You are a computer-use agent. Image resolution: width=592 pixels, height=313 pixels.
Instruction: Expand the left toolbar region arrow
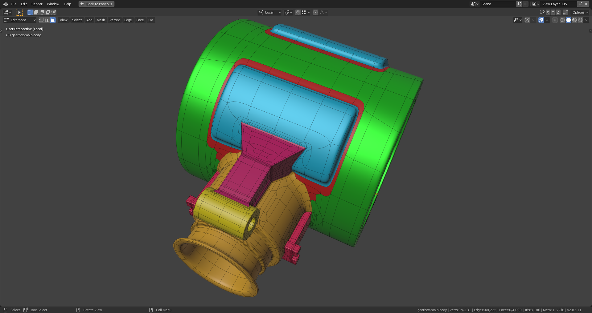(x=1, y=30)
